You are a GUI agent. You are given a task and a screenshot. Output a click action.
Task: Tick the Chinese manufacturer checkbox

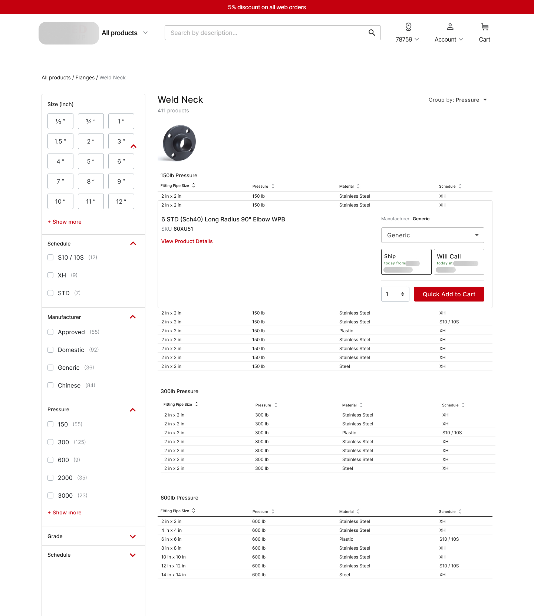50,385
